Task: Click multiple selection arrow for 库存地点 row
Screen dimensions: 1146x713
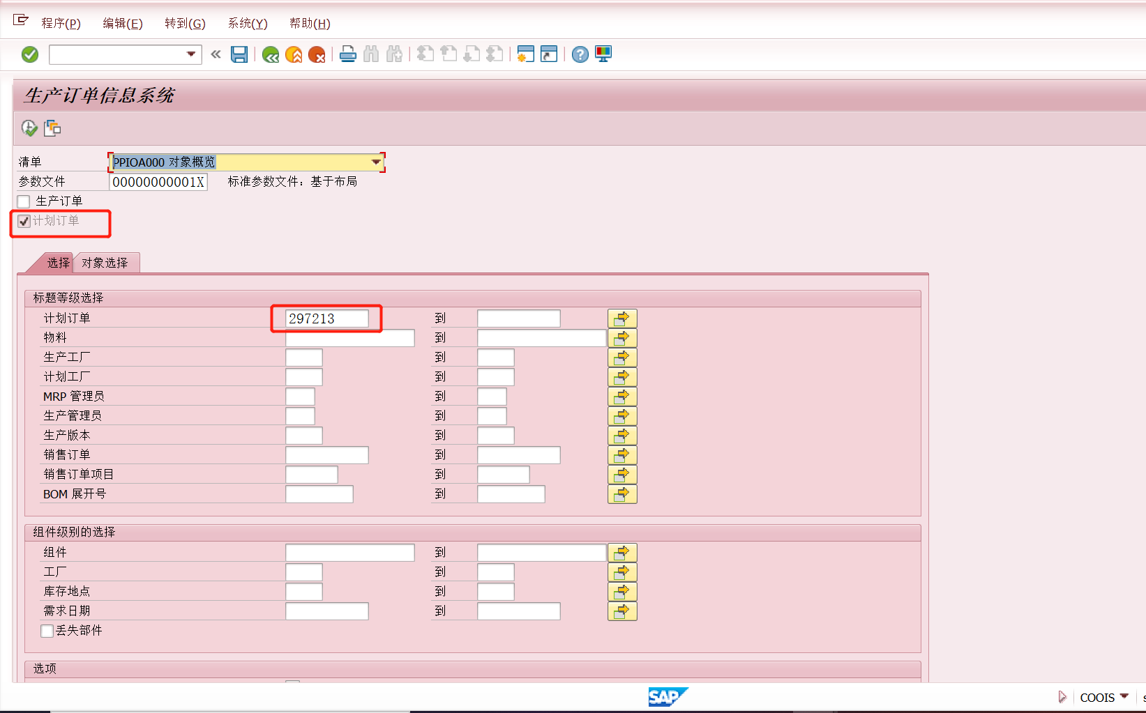Action: (622, 592)
